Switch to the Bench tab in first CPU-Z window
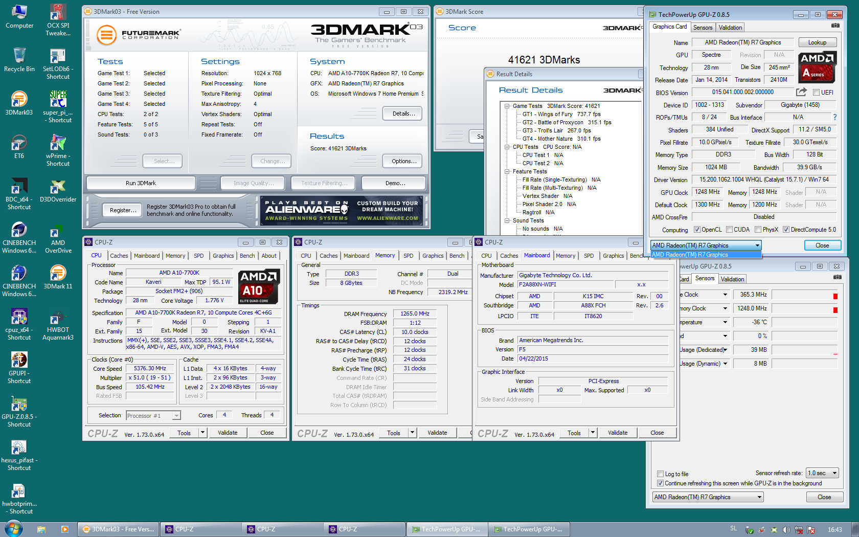 (247, 256)
